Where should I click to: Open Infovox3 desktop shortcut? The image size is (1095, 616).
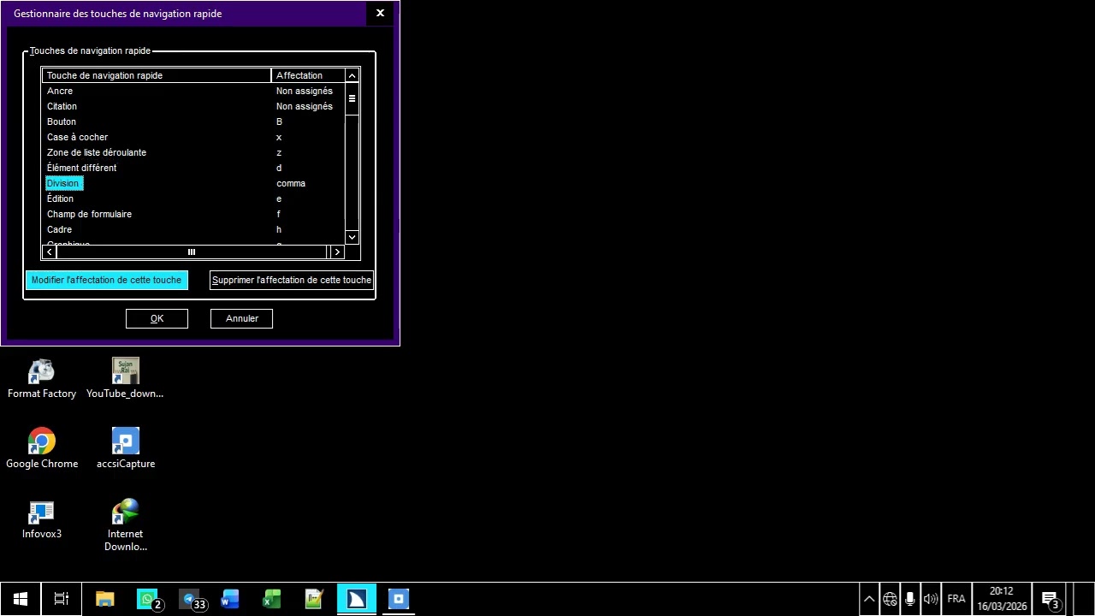point(42,519)
